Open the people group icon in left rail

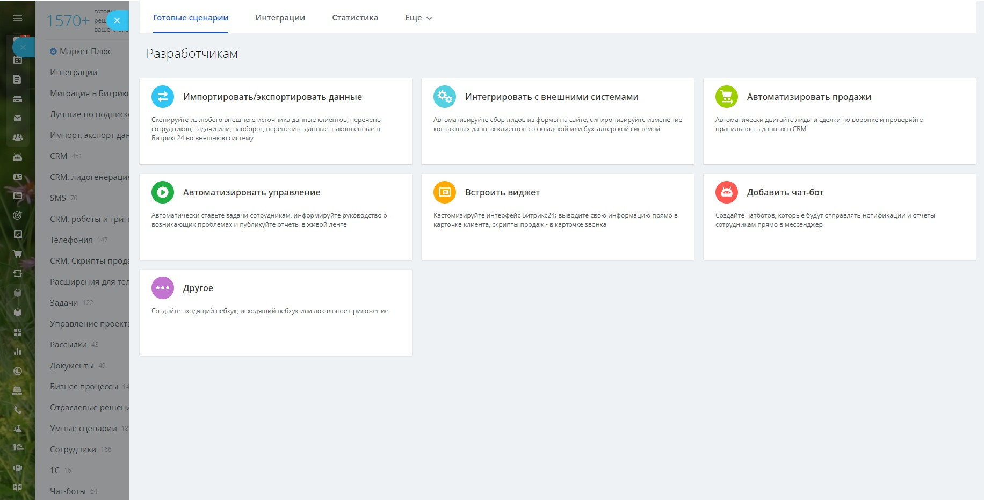tap(18, 137)
